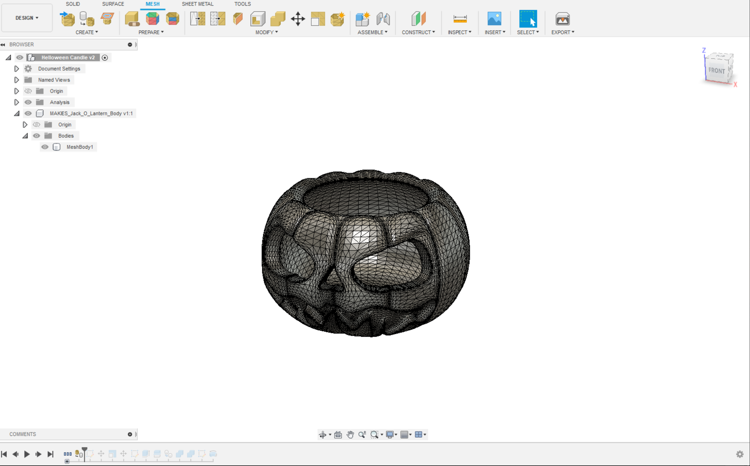Select the Insert Mesh tool
Image resolution: width=750 pixels, height=466 pixels.
click(67, 19)
